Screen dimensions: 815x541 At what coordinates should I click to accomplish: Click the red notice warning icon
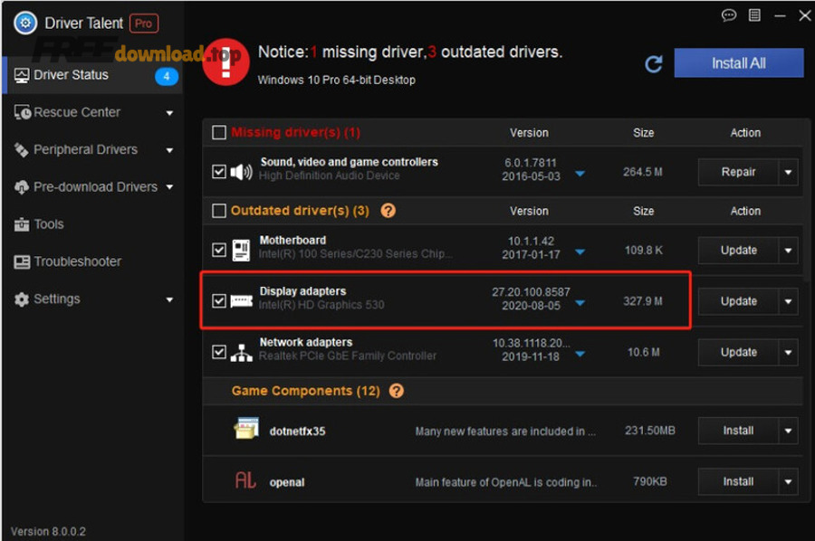click(x=225, y=62)
